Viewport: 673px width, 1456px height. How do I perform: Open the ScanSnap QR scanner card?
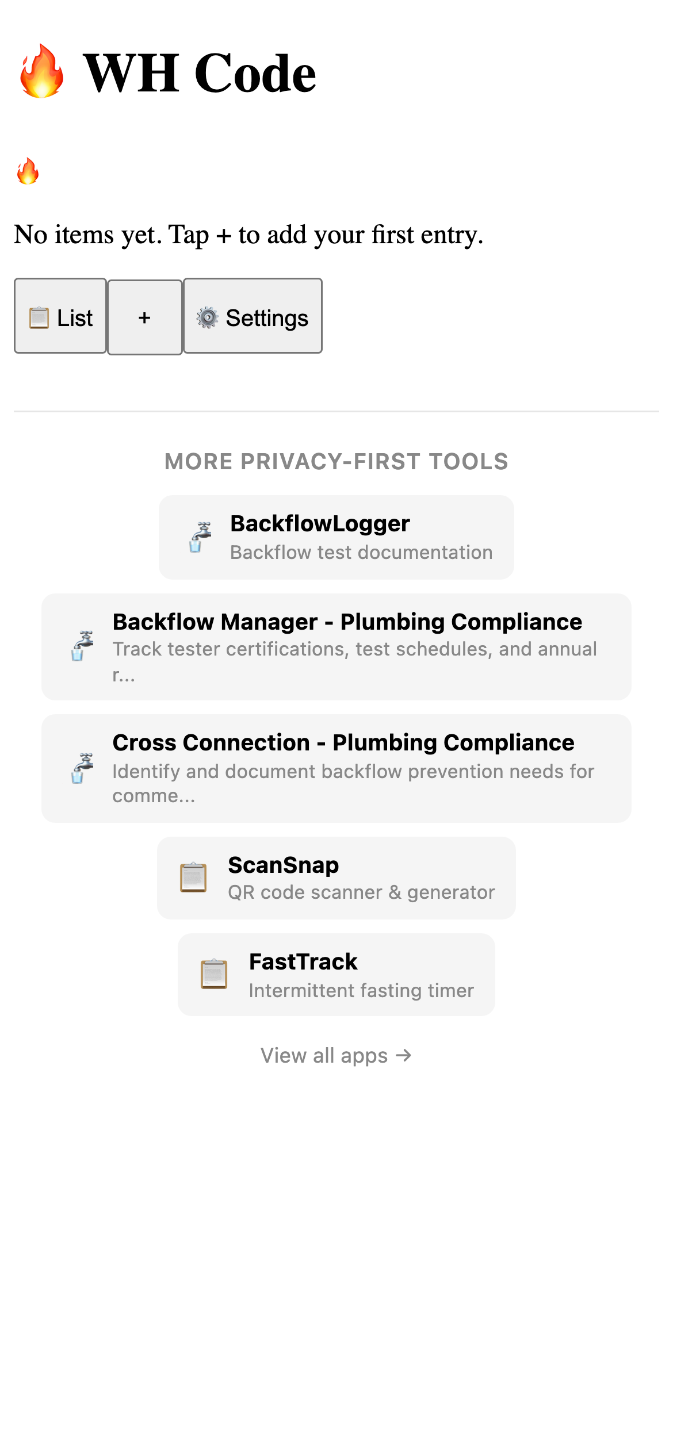(336, 876)
